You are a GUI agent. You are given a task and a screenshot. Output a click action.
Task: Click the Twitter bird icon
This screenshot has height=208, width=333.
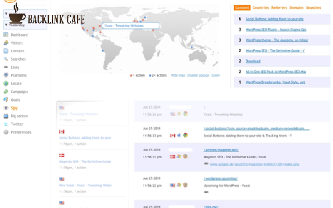click(6, 124)
